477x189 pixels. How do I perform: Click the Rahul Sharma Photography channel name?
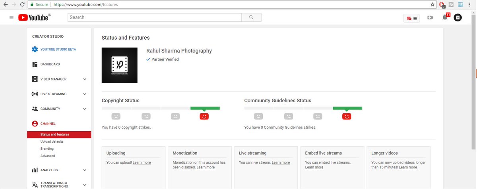coord(179,51)
